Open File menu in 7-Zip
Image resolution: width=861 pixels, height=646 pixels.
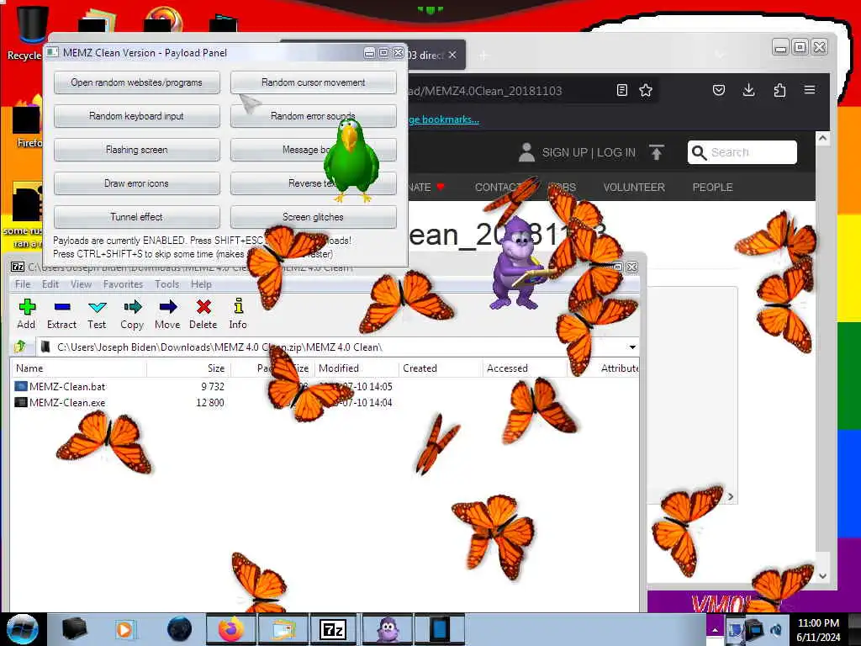coord(23,284)
